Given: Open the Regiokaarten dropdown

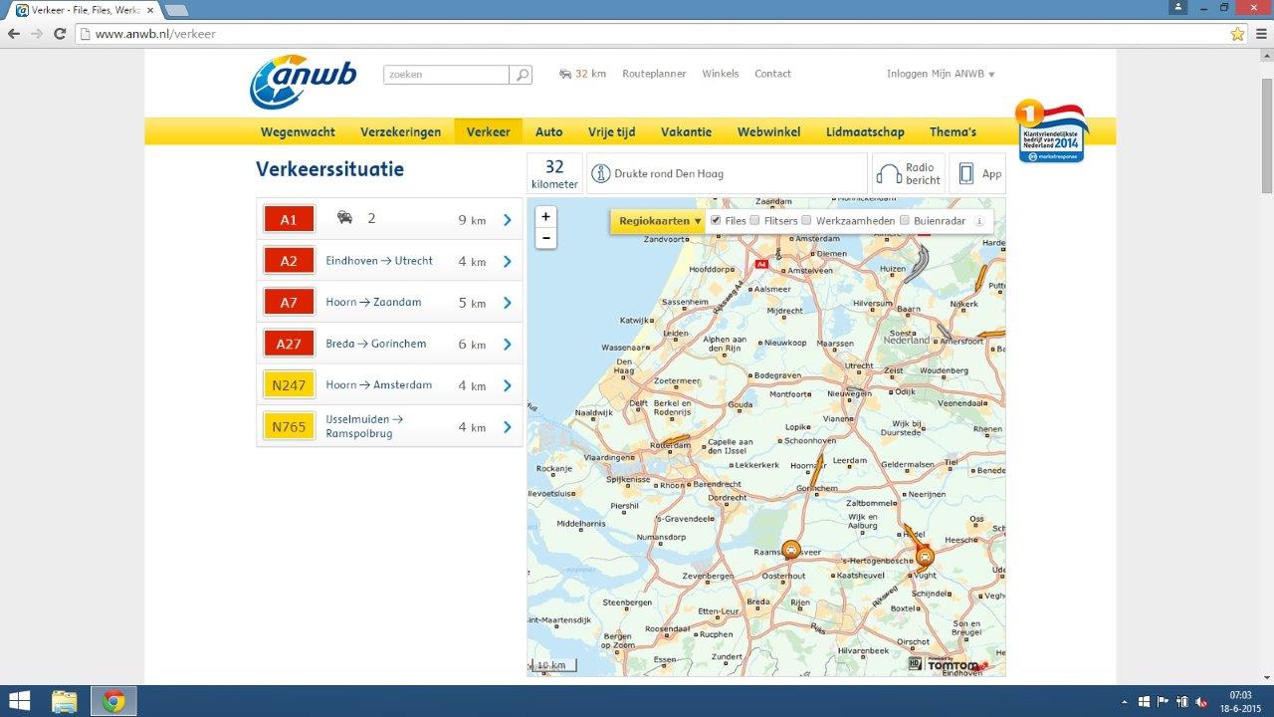Looking at the screenshot, I should click(x=659, y=221).
